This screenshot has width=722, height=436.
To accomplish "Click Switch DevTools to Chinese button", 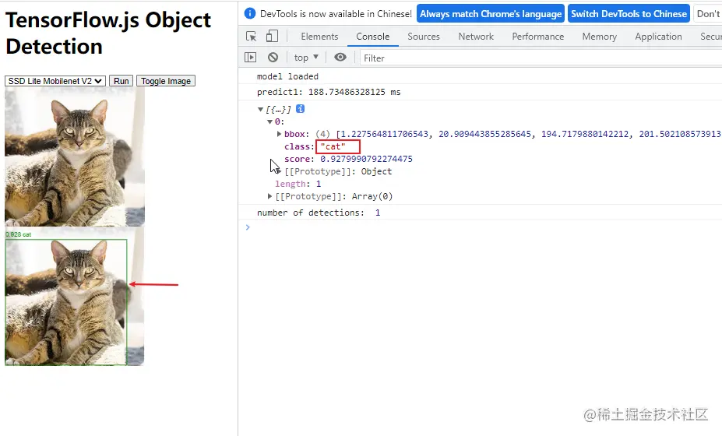I will coord(629,14).
